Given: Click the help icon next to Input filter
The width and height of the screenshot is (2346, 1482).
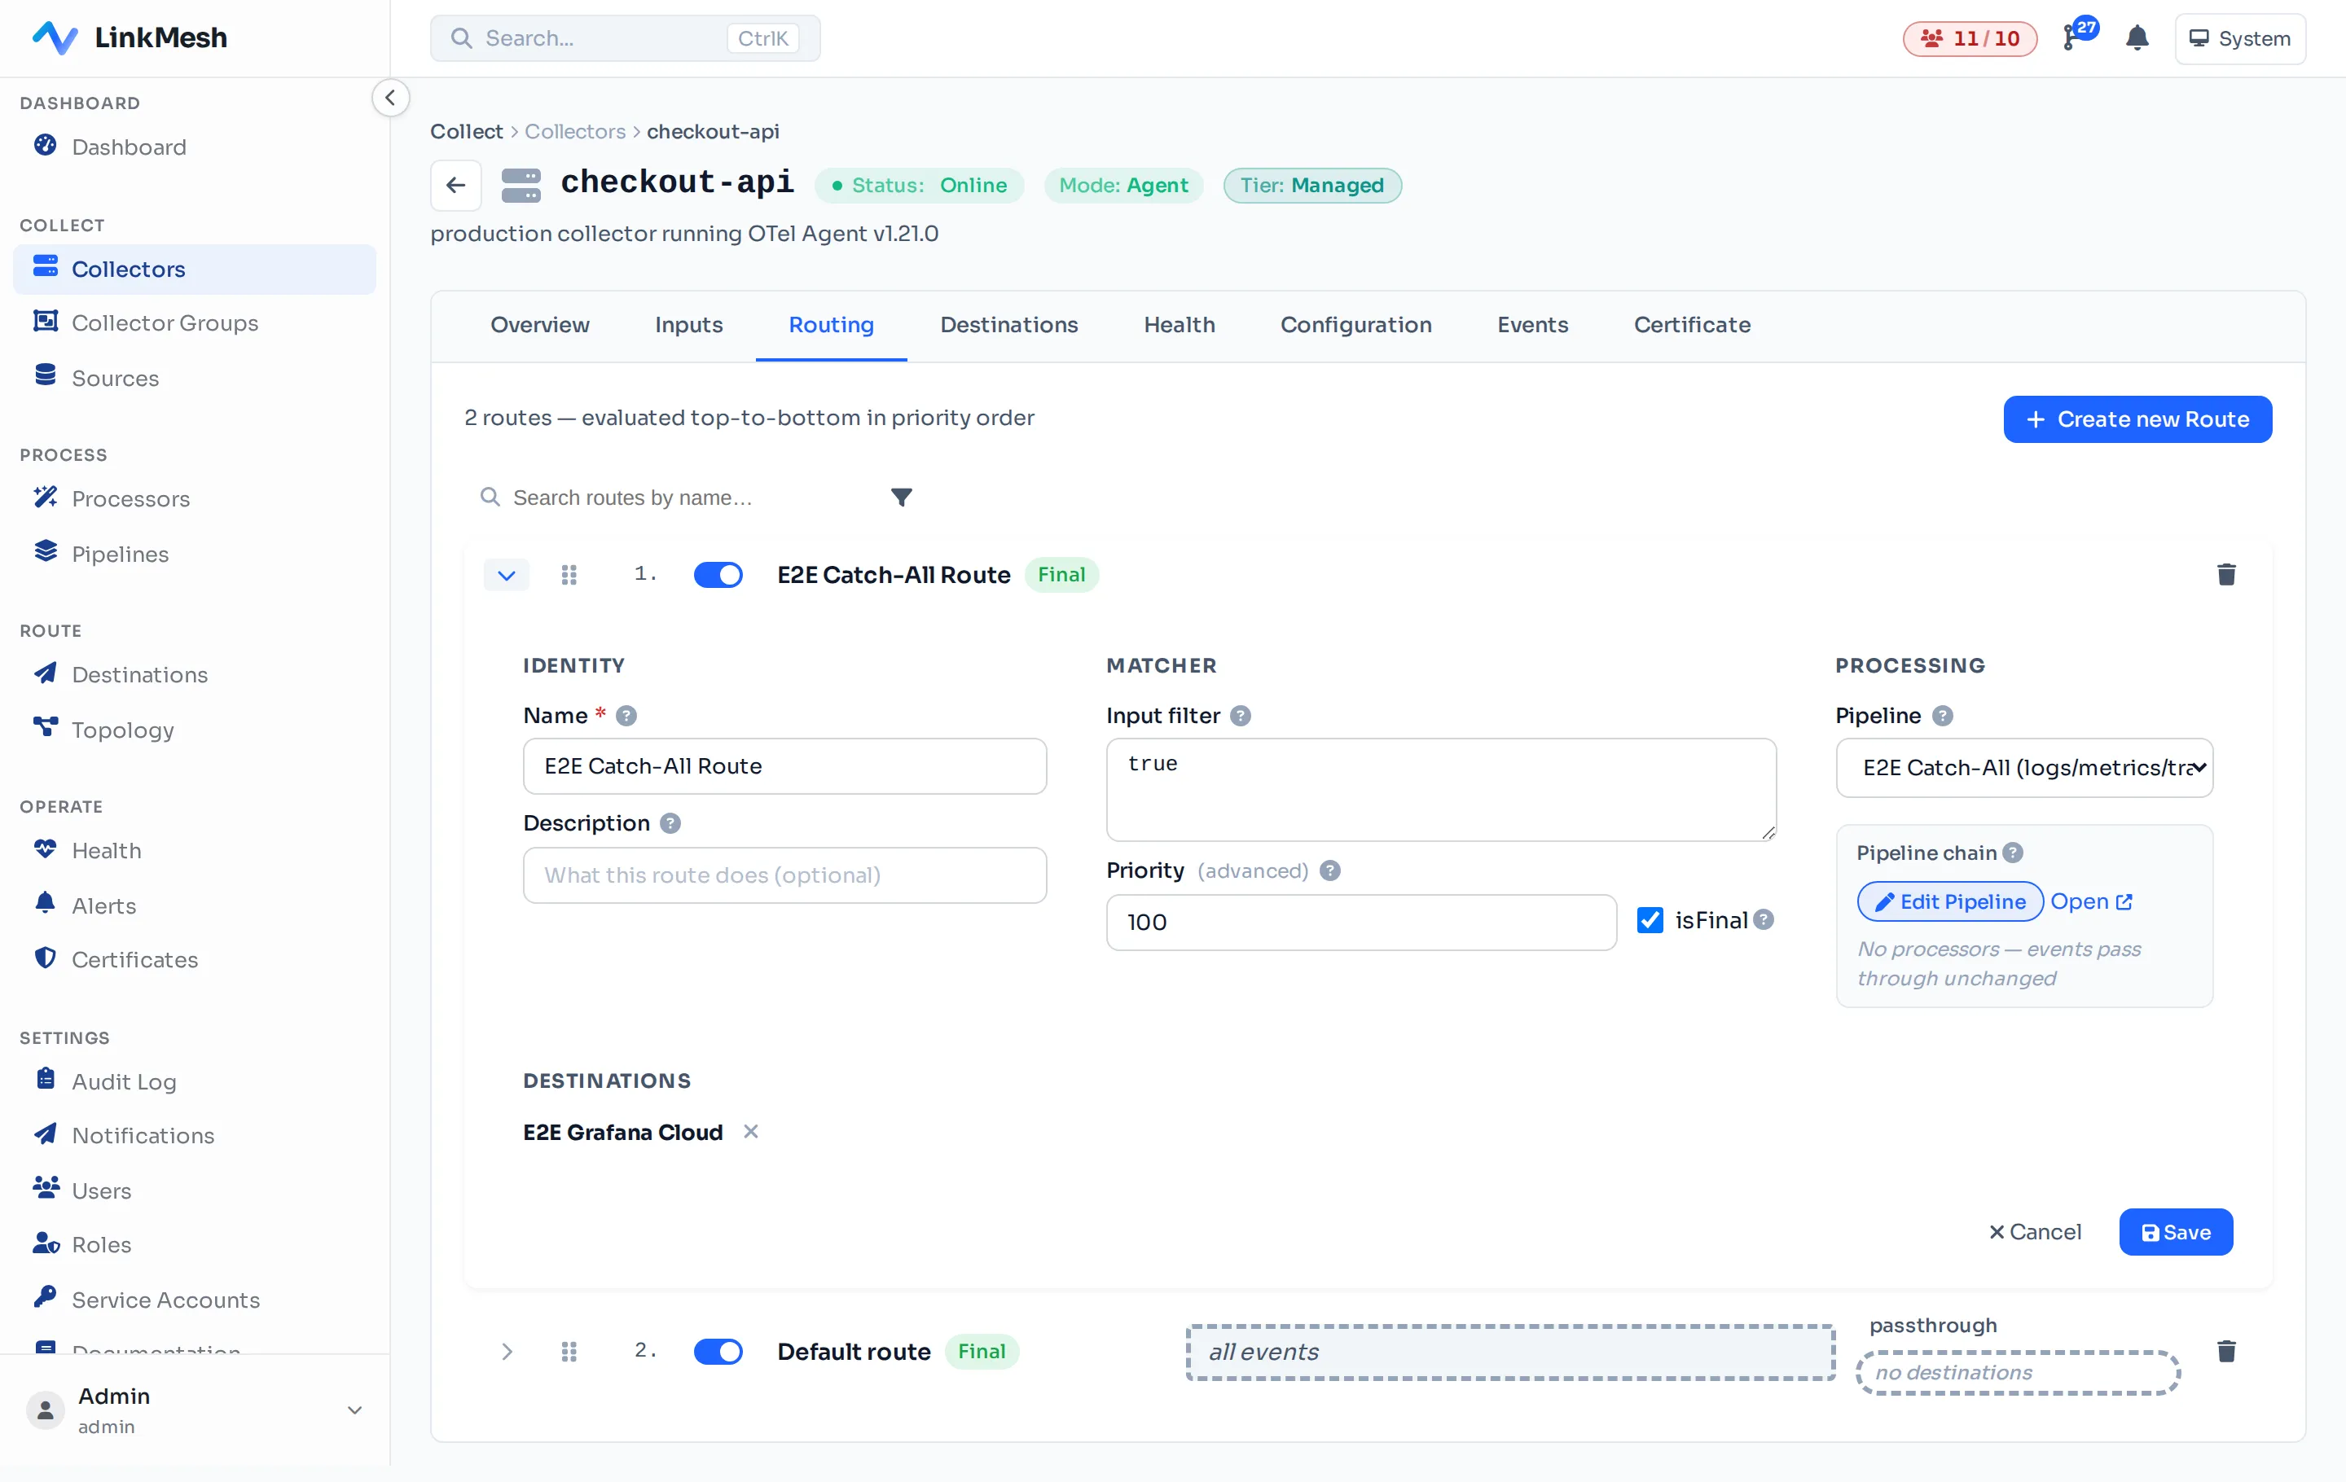Looking at the screenshot, I should tap(1239, 716).
